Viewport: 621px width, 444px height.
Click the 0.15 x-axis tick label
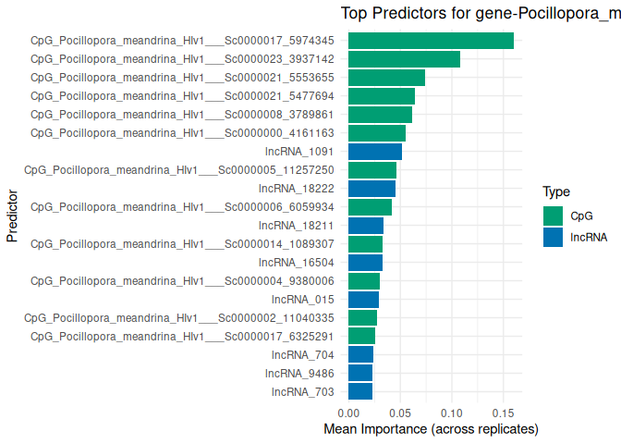[502, 412]
